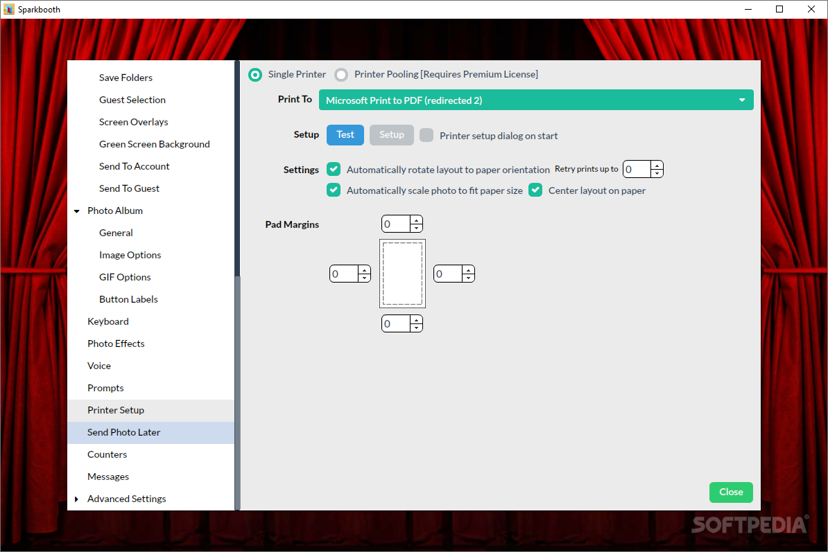Click the settings list vertical scrollbar
Viewport: 828px width, 552px height.
click(237, 393)
